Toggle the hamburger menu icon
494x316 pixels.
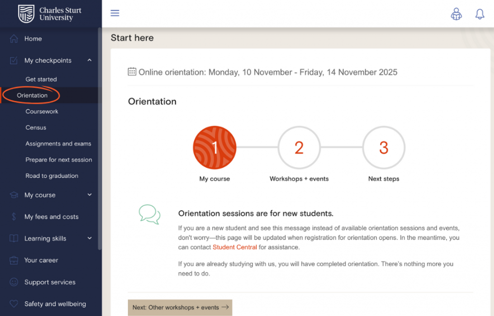coord(115,13)
